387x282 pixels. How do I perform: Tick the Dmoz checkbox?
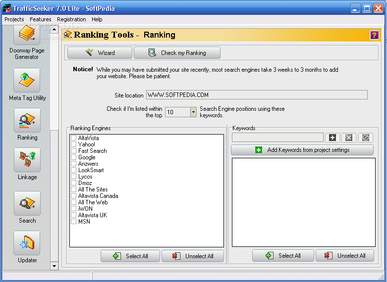click(x=73, y=183)
